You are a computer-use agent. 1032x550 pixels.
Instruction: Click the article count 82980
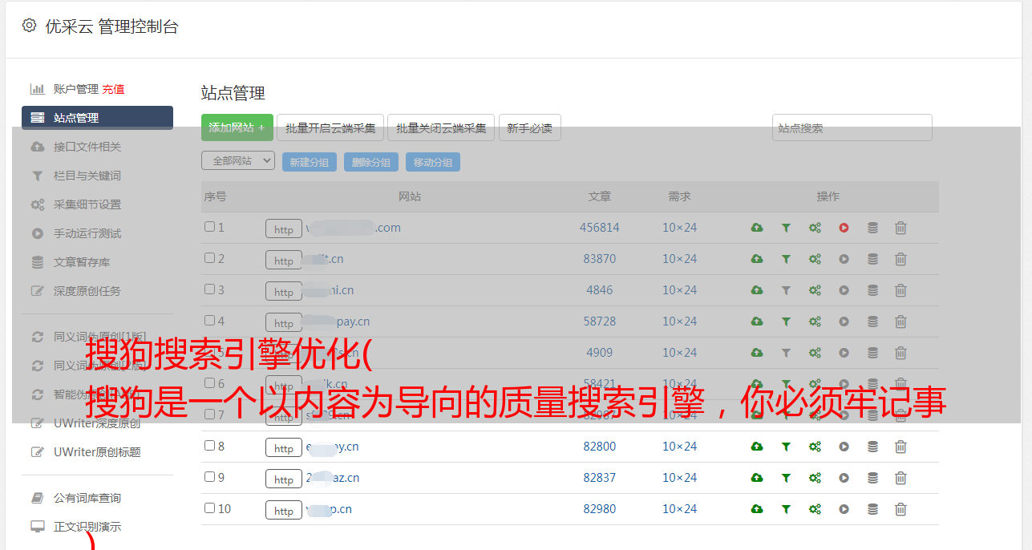(600, 509)
